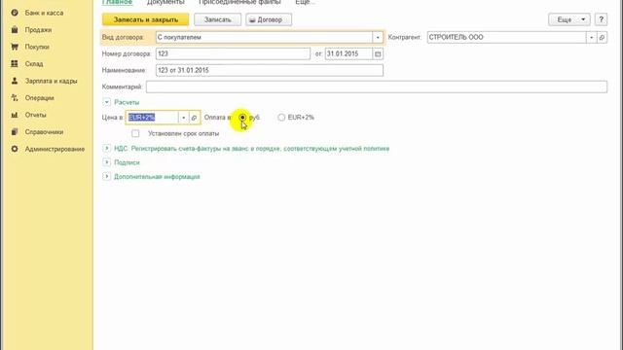623x350 pixels.
Task: Collapse the Расчеты section
Action: pos(106,102)
